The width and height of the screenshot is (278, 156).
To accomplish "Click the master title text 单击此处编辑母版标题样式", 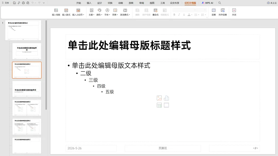I will 129,45.
